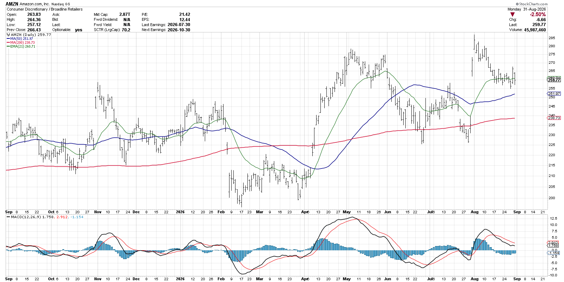The image size is (564, 282).
Task: Click the EMA(21) 260.71 legend entry
Action: [23, 47]
